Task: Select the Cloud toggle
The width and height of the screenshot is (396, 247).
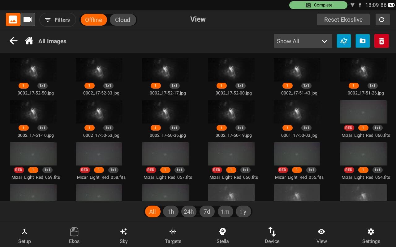Action: coord(123,20)
